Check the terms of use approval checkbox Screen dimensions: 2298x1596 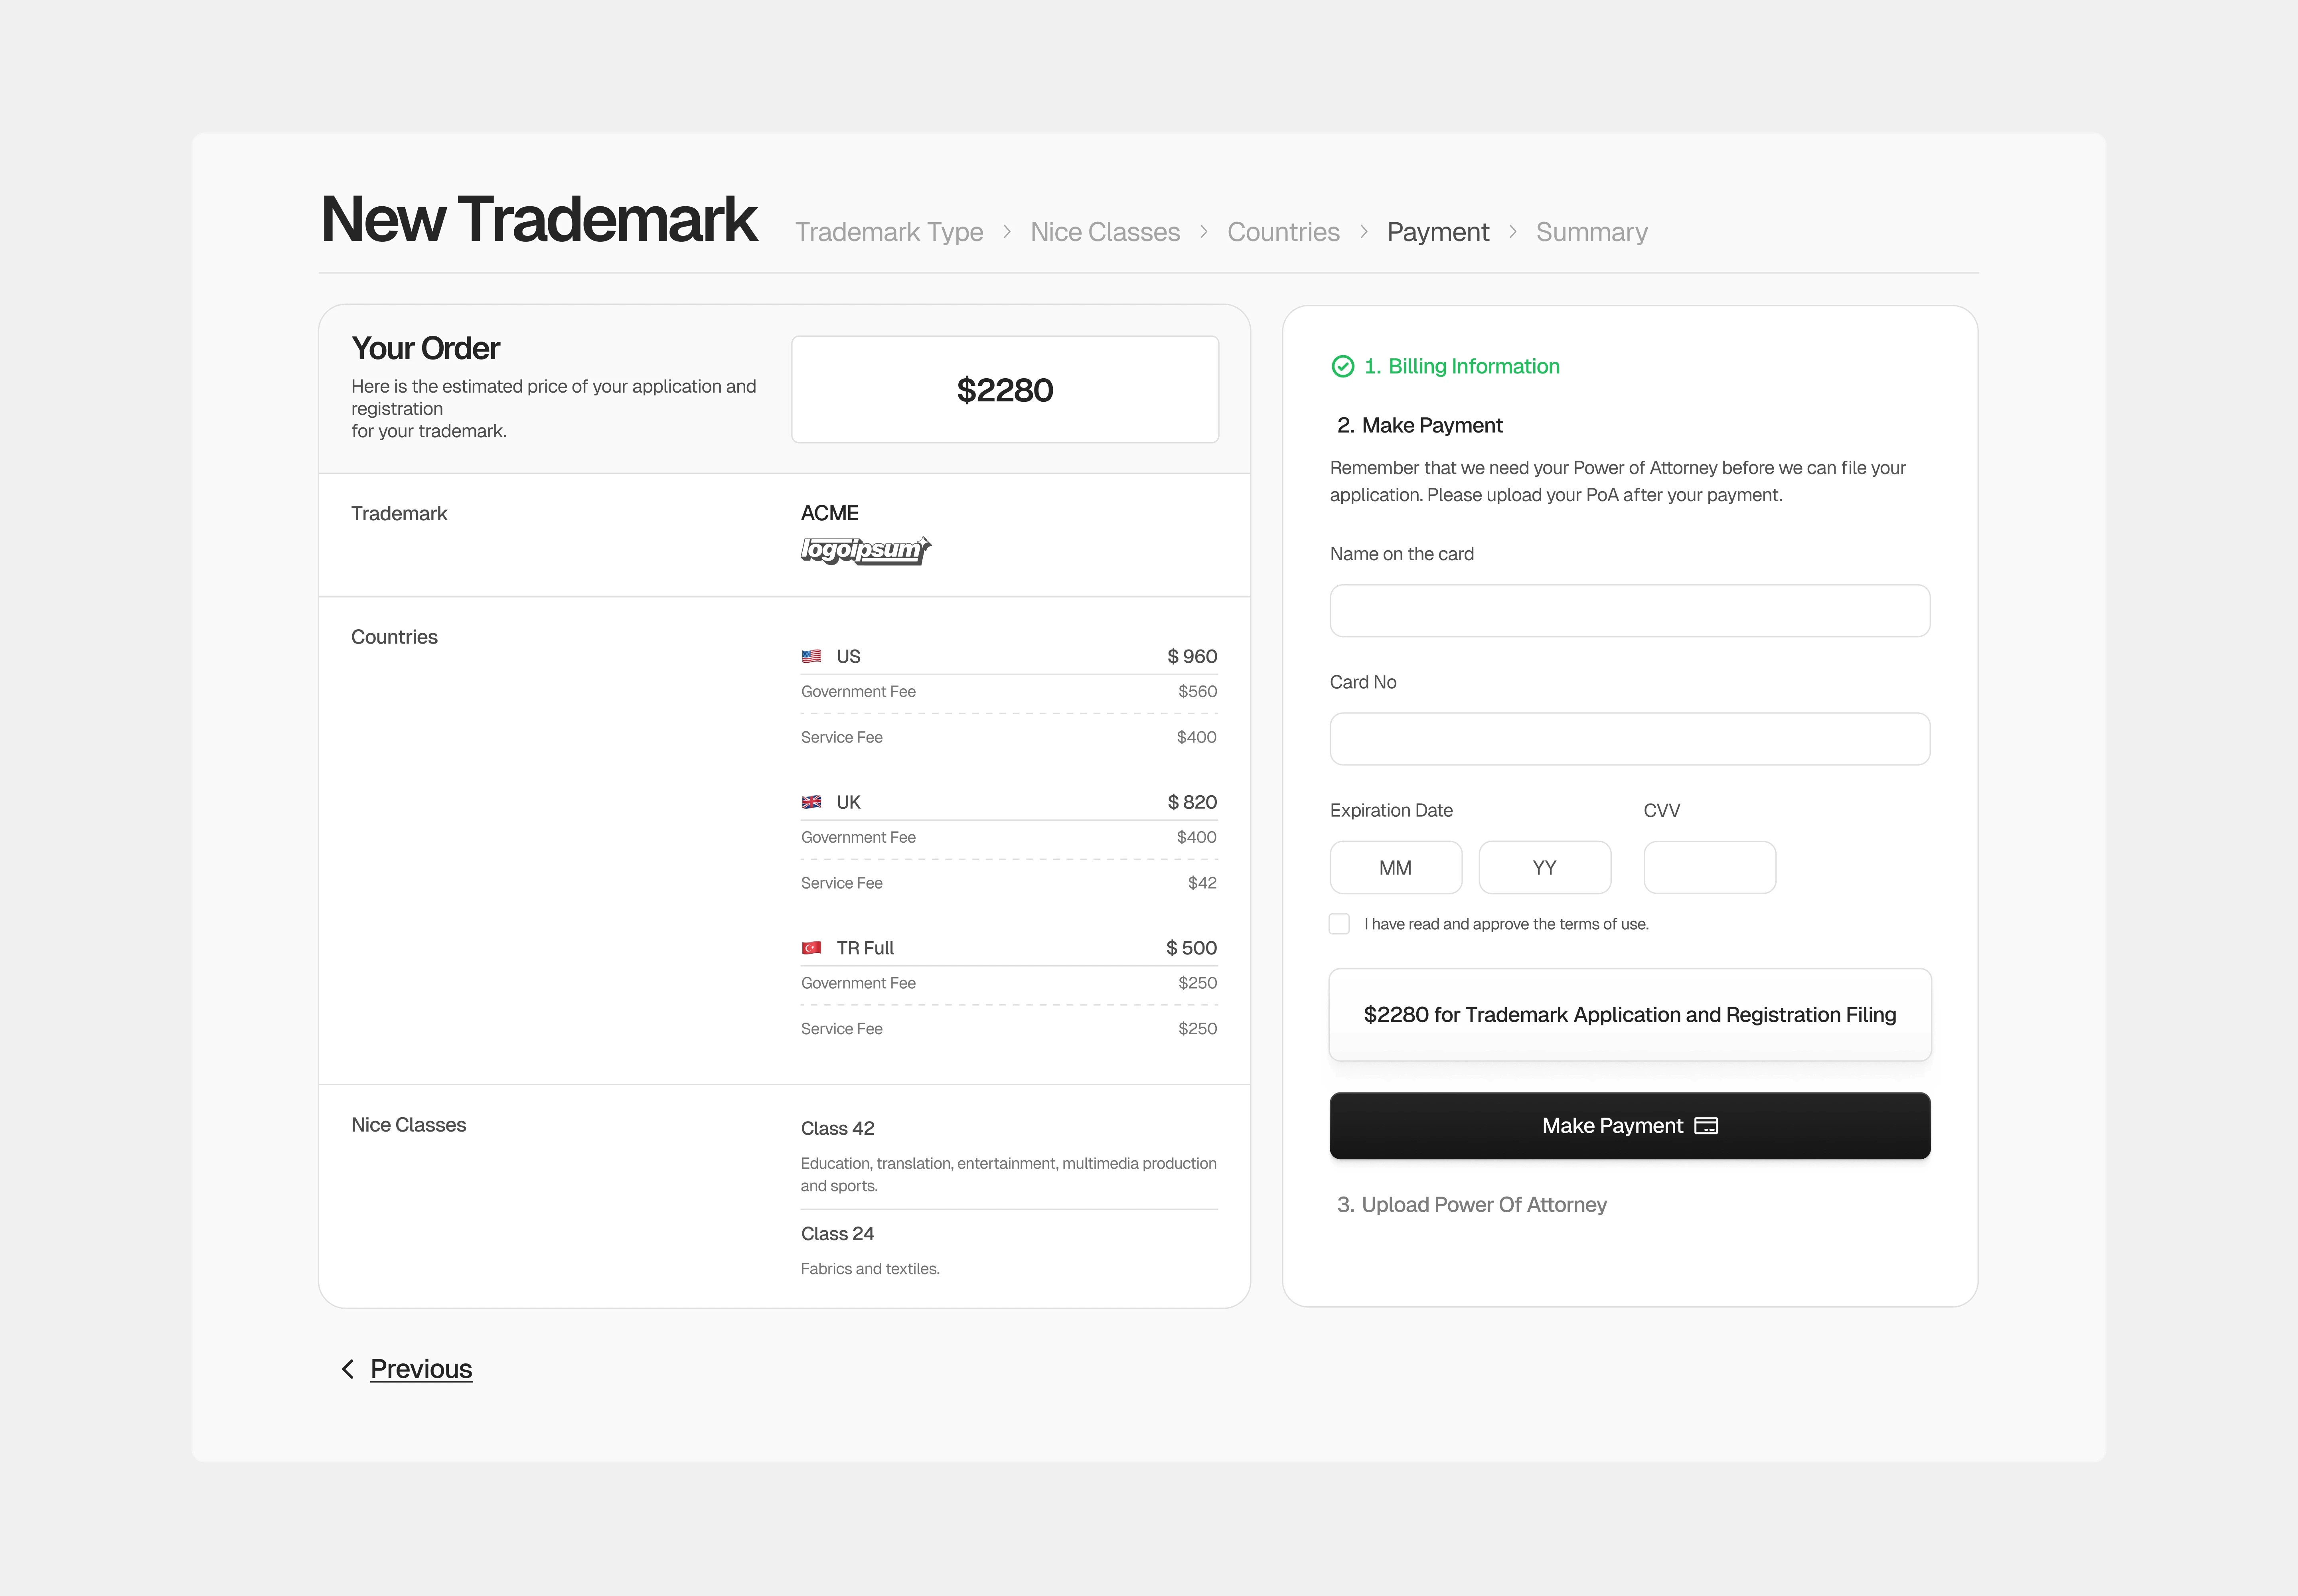1339,924
